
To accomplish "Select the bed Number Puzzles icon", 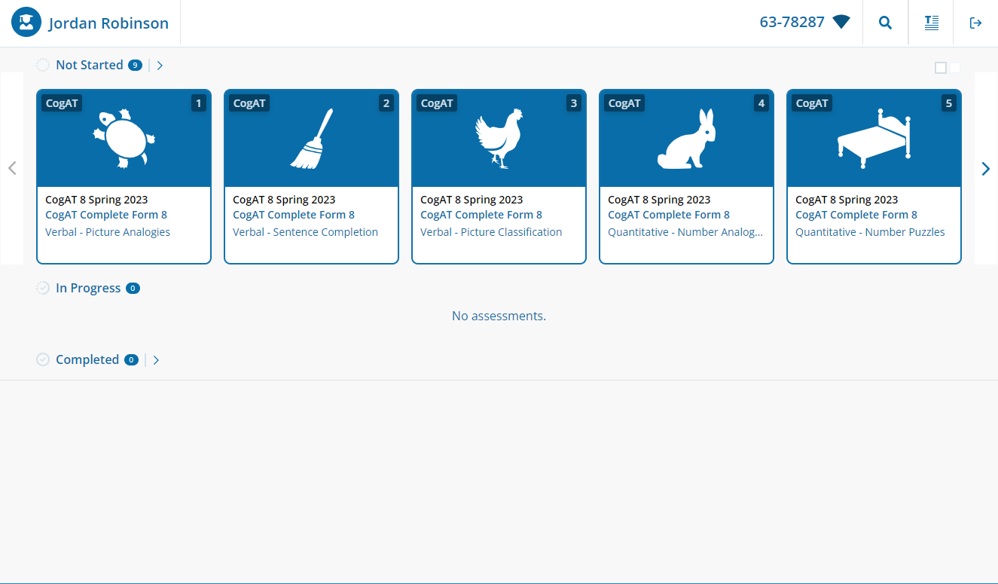I will [x=874, y=139].
